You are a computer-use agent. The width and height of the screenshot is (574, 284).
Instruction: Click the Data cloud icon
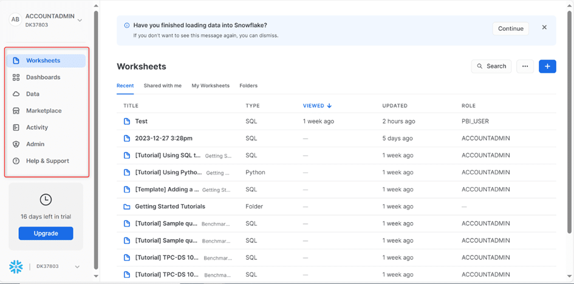[16, 94]
